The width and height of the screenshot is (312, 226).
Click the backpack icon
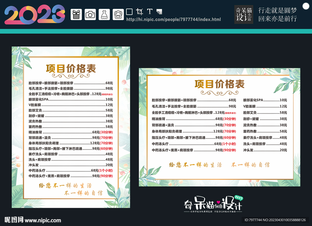point(118,14)
